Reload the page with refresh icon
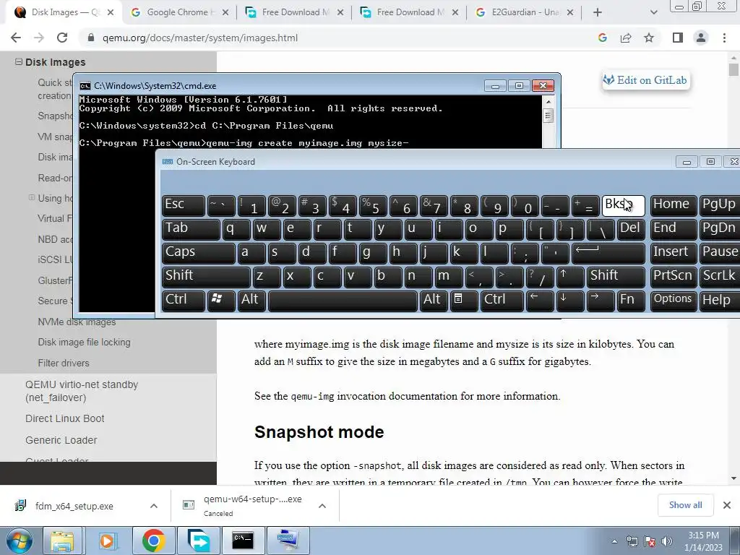 (x=62, y=38)
